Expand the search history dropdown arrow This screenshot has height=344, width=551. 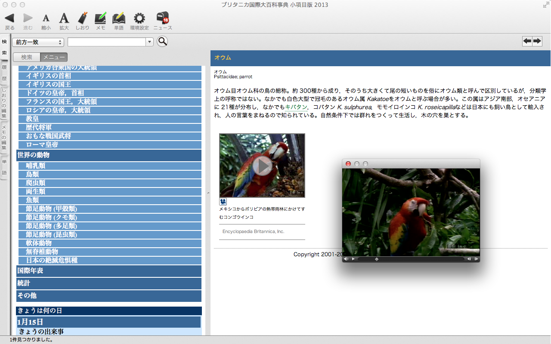coord(150,42)
